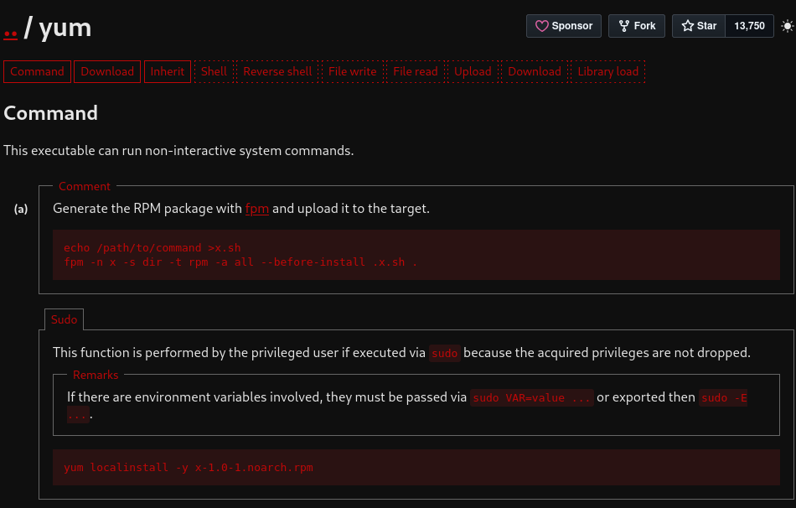This screenshot has width=796, height=508.
Task: Select the Download tag beside Library load
Action: point(535,71)
